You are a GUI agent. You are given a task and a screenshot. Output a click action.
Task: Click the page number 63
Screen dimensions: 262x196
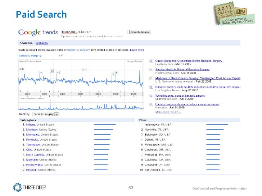tap(131, 188)
